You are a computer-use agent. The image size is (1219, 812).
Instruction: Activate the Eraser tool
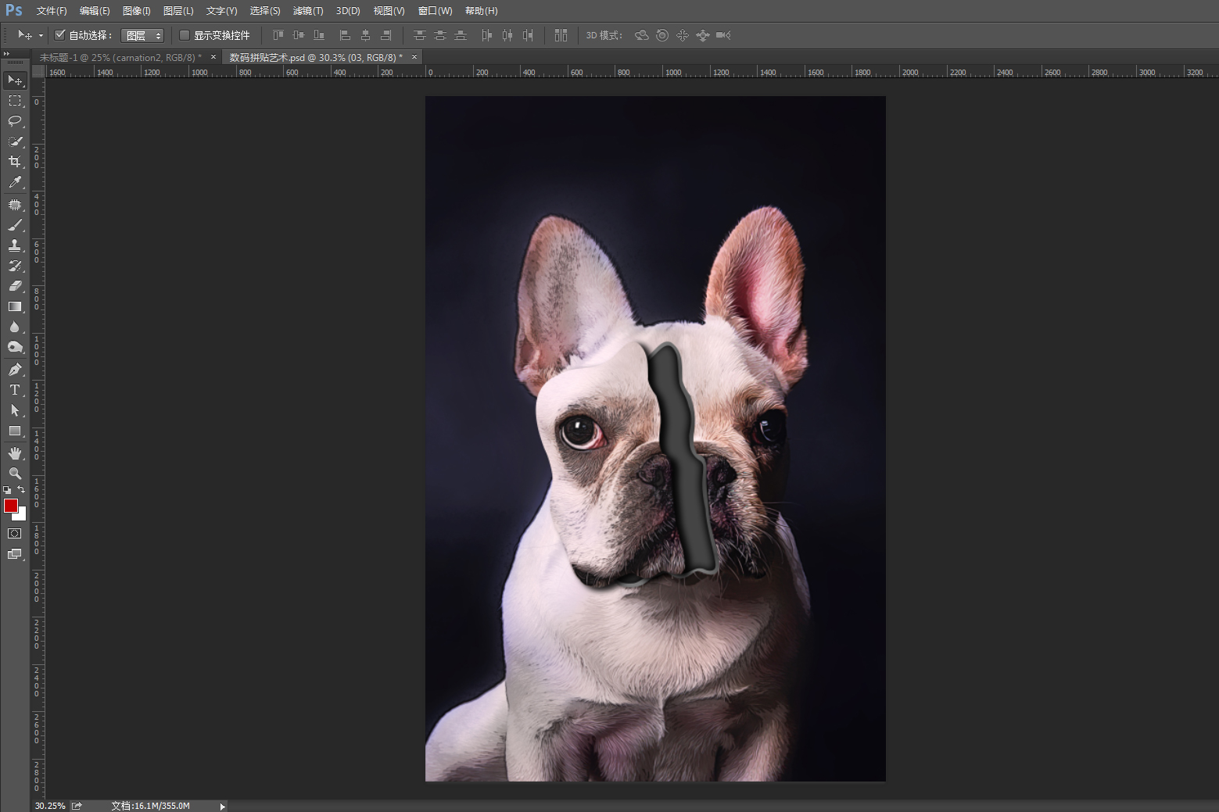pos(14,286)
